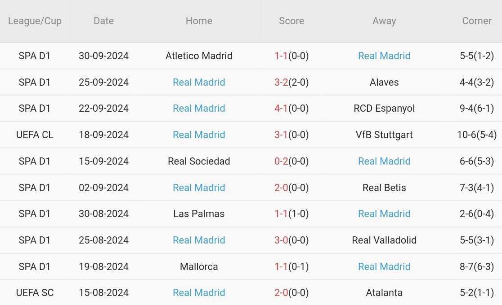Click the UEFA SC league label
This screenshot has width=502, height=305.
35,293
